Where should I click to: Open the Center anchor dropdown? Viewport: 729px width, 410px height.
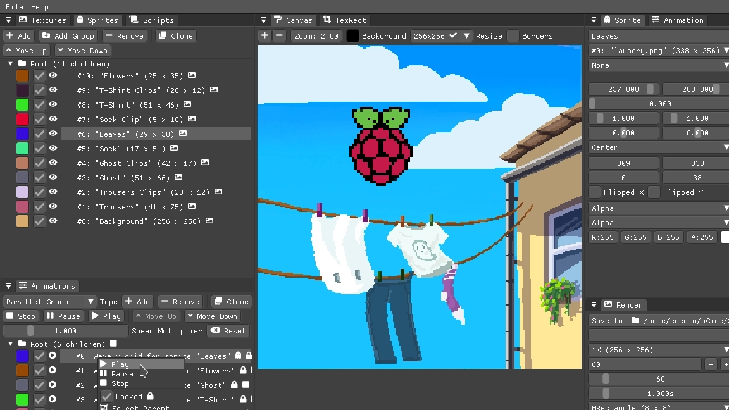coord(659,147)
